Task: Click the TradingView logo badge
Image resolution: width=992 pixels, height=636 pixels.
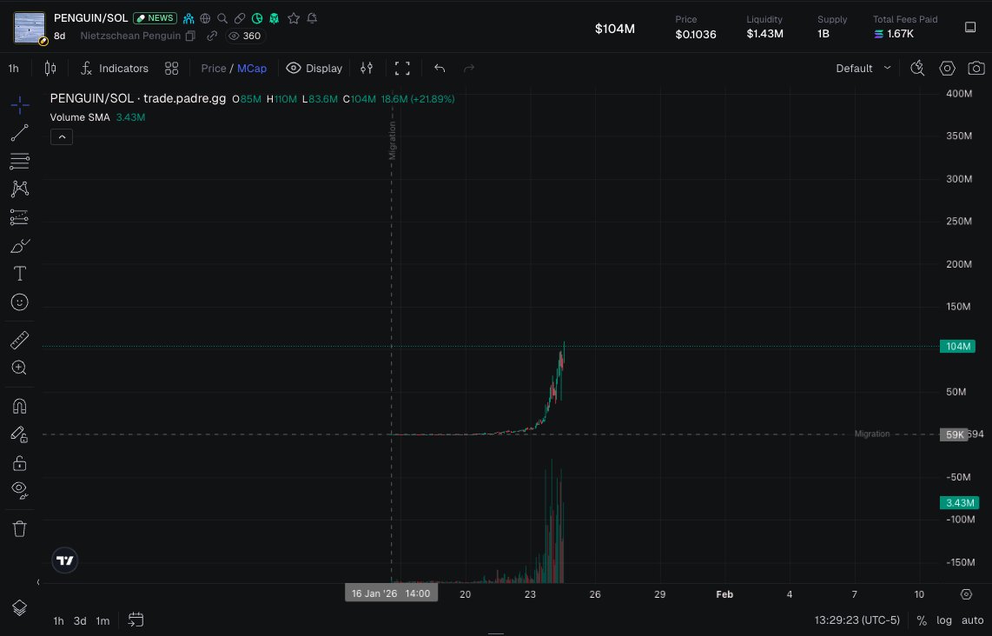Action: (x=64, y=560)
